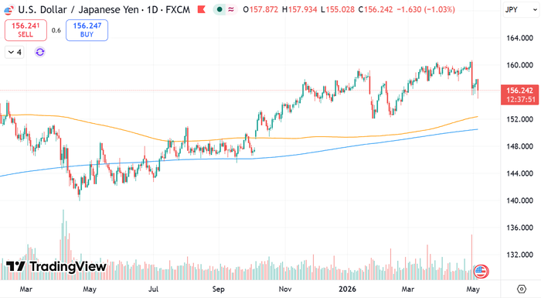Click the red flag icon next to FXCM
The image size is (541, 298).
[x=202, y=9]
